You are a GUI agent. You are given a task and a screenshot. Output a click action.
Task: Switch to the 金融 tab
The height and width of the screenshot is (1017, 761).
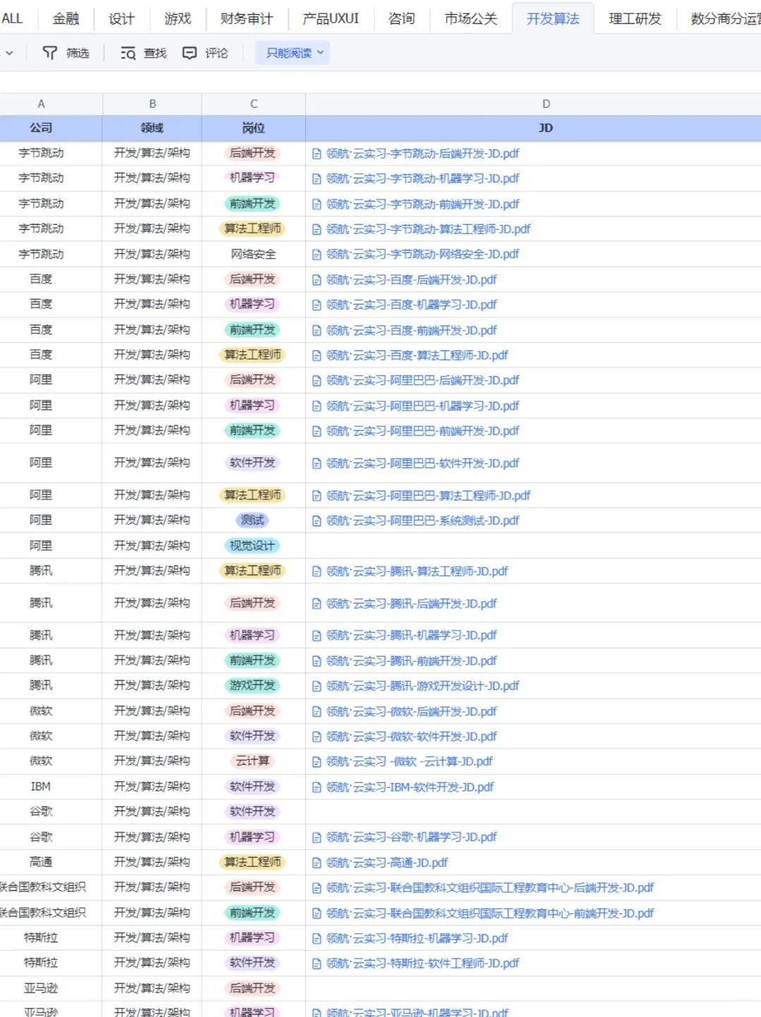66,18
